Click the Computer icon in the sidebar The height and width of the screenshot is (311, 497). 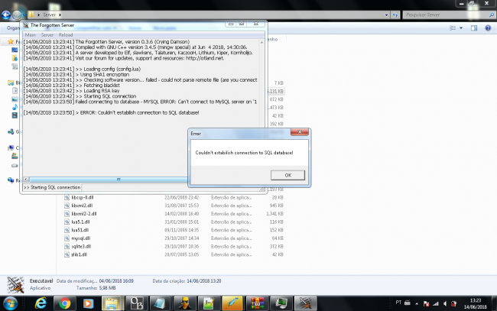(x=11, y=147)
